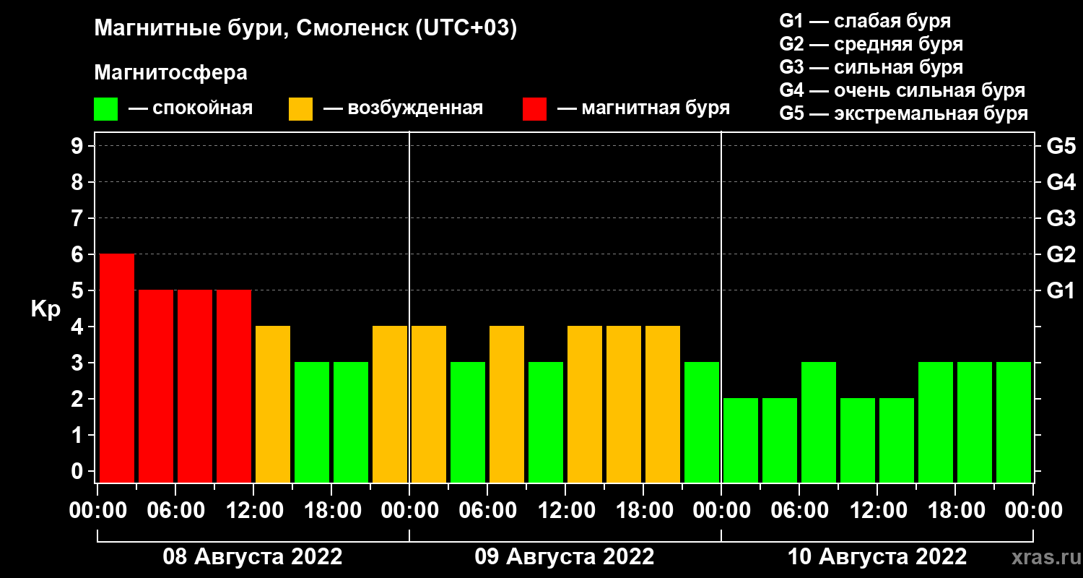The width and height of the screenshot is (1083, 578).
Task: Select the first green bar of 10 Августа
Action: coord(741,441)
